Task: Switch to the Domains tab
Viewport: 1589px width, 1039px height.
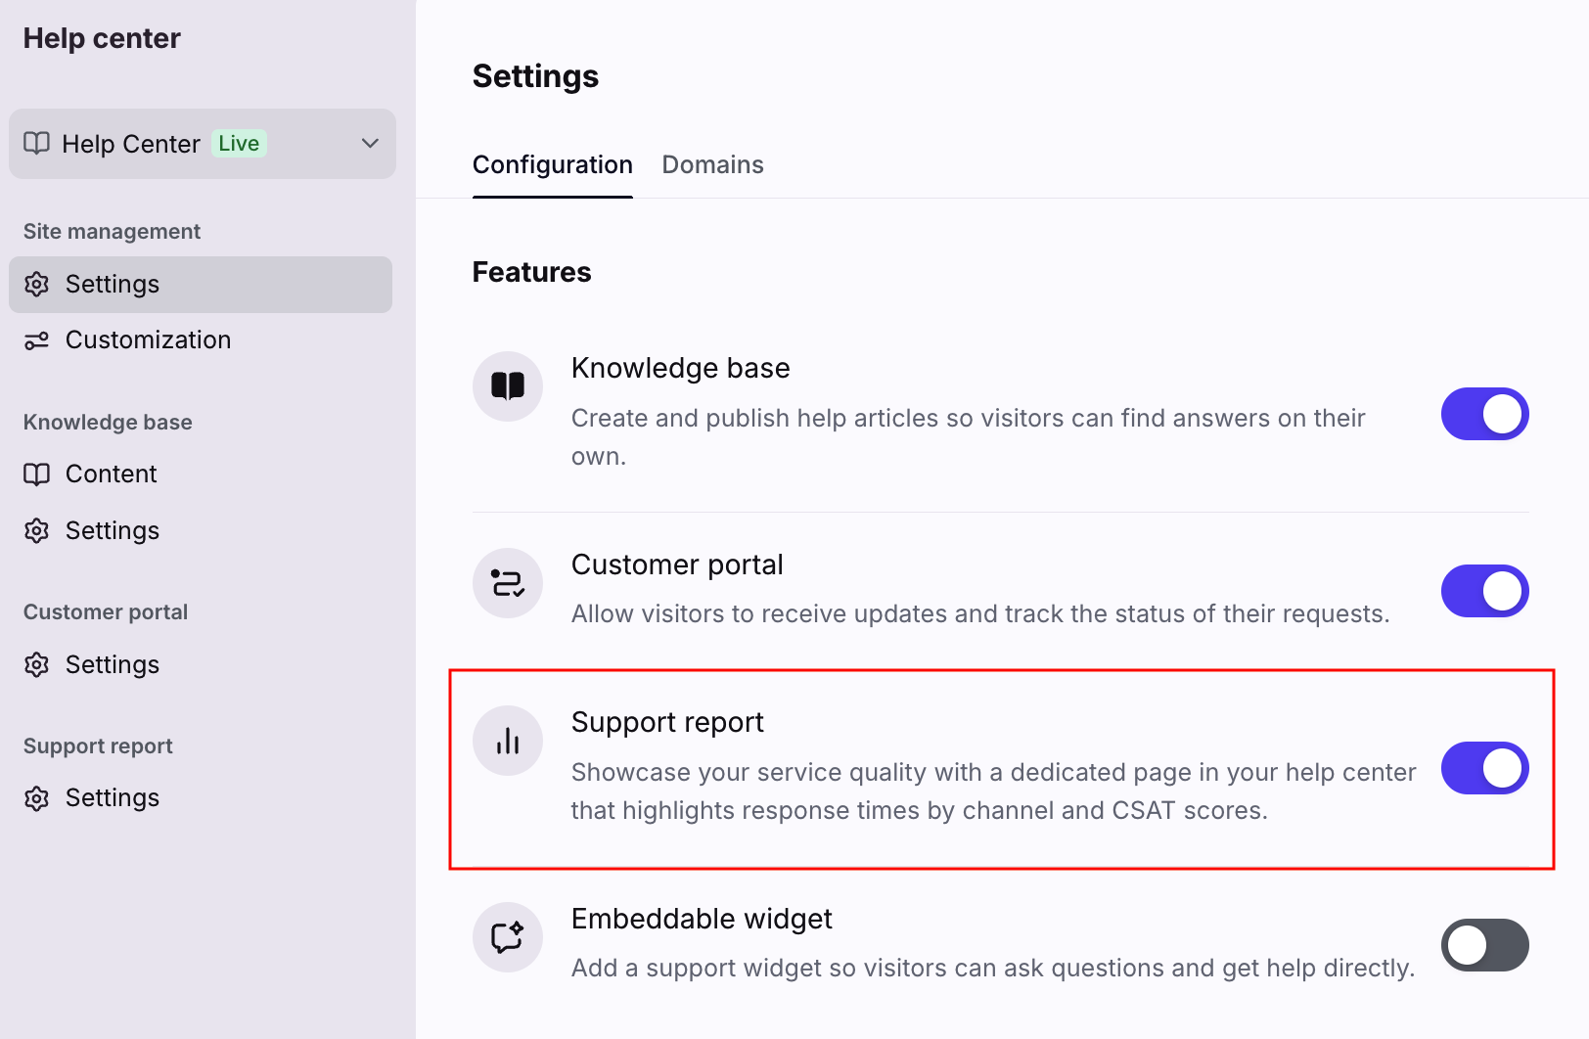Action: point(712,165)
